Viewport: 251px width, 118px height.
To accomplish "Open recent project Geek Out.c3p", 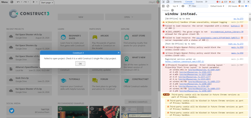I will pos(29,80).
